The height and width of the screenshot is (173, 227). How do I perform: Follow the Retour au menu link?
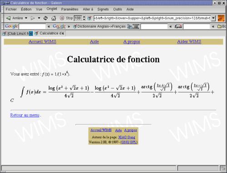[25, 115]
